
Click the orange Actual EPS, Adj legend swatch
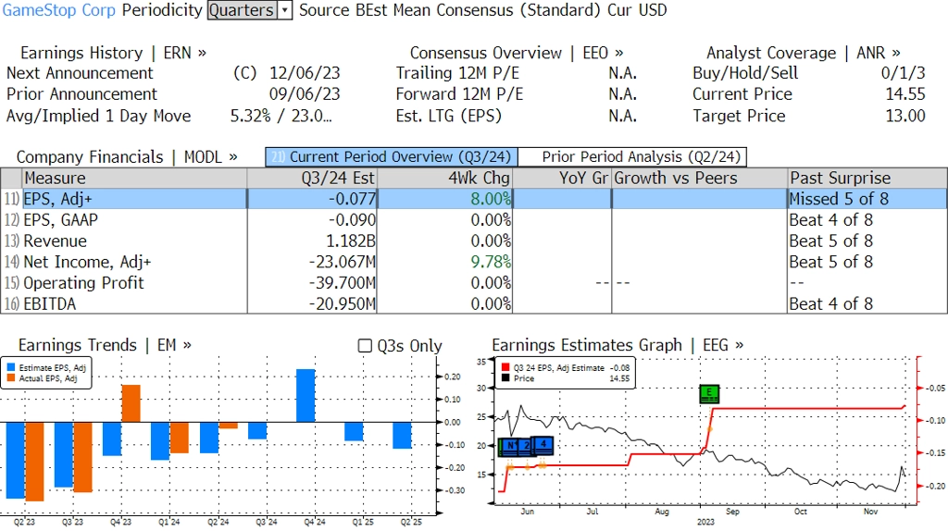(11, 378)
